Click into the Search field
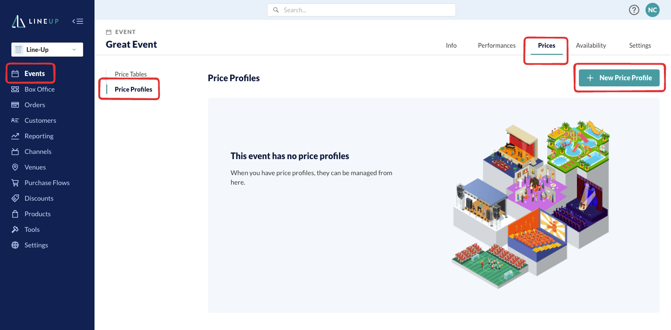Image resolution: width=671 pixels, height=330 pixels. pyautogui.click(x=361, y=10)
